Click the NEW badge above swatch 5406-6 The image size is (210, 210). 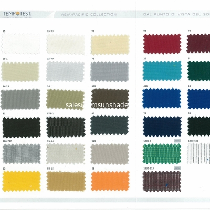[177, 141]
